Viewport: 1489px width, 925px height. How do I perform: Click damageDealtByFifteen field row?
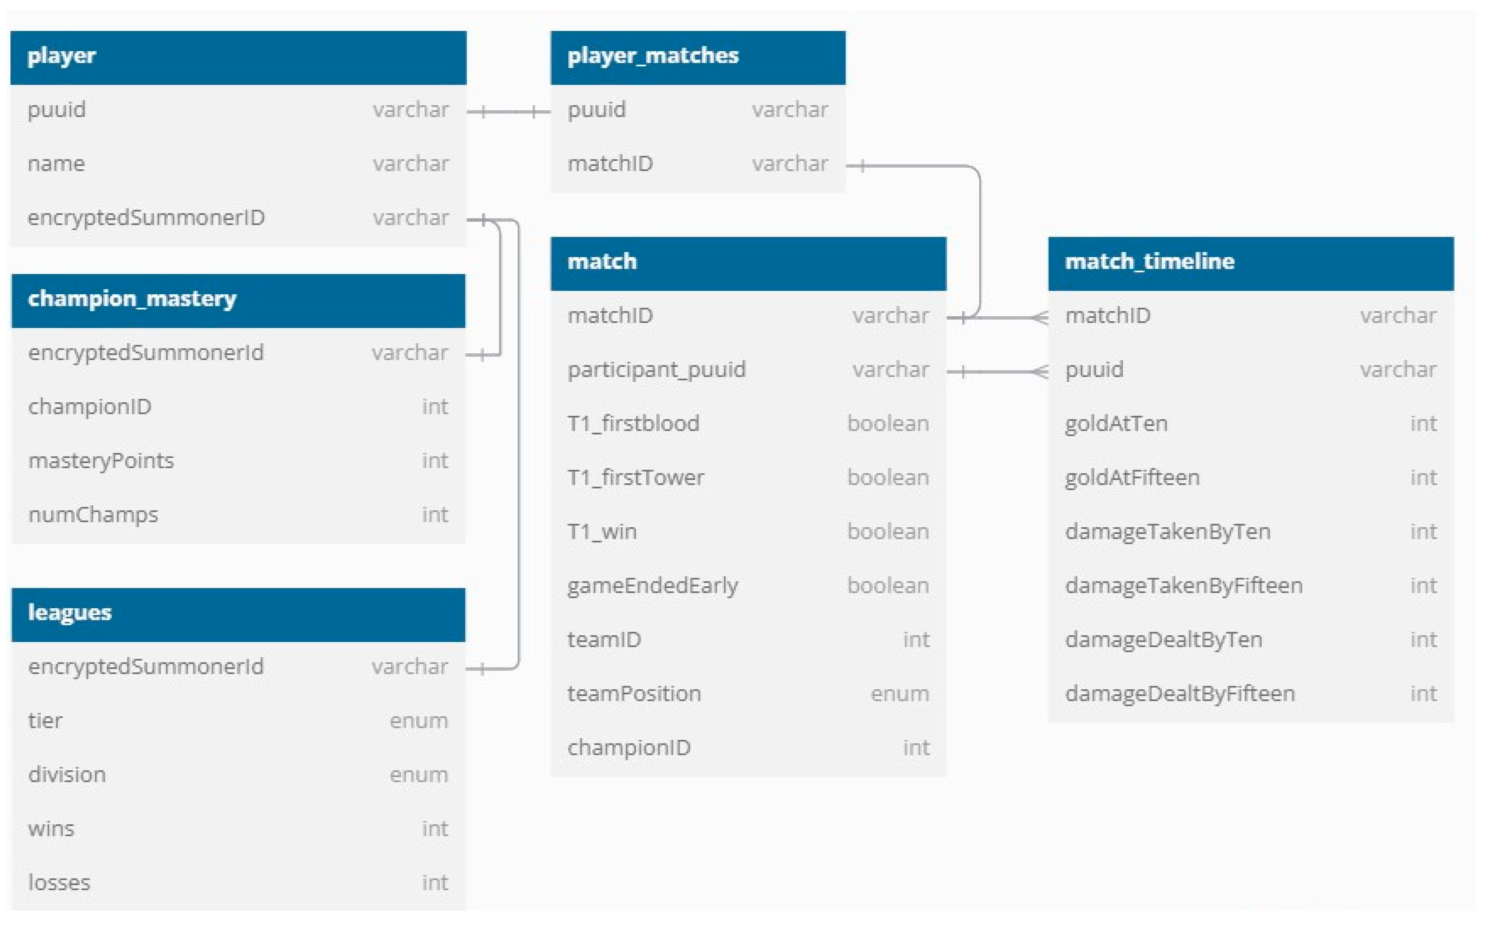(1250, 694)
